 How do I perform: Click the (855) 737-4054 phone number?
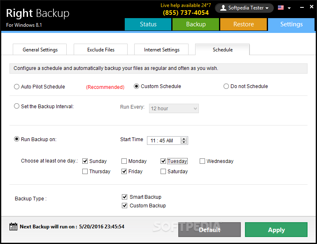pos(186,13)
